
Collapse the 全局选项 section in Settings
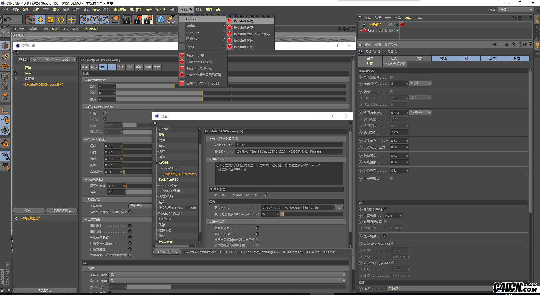[210, 159]
